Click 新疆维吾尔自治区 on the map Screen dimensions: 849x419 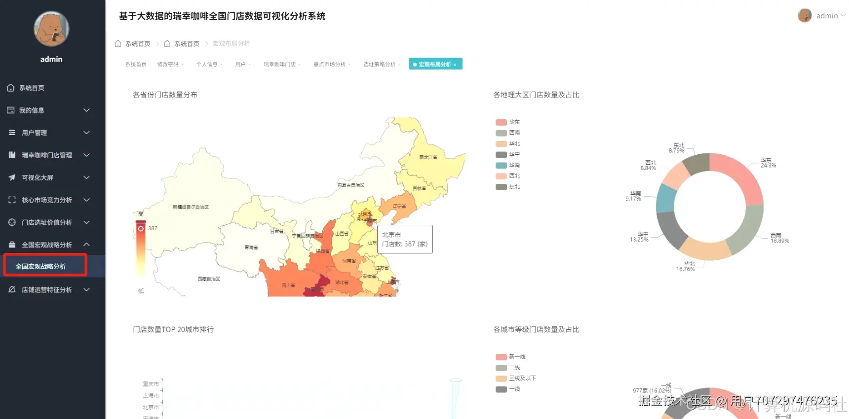click(191, 207)
